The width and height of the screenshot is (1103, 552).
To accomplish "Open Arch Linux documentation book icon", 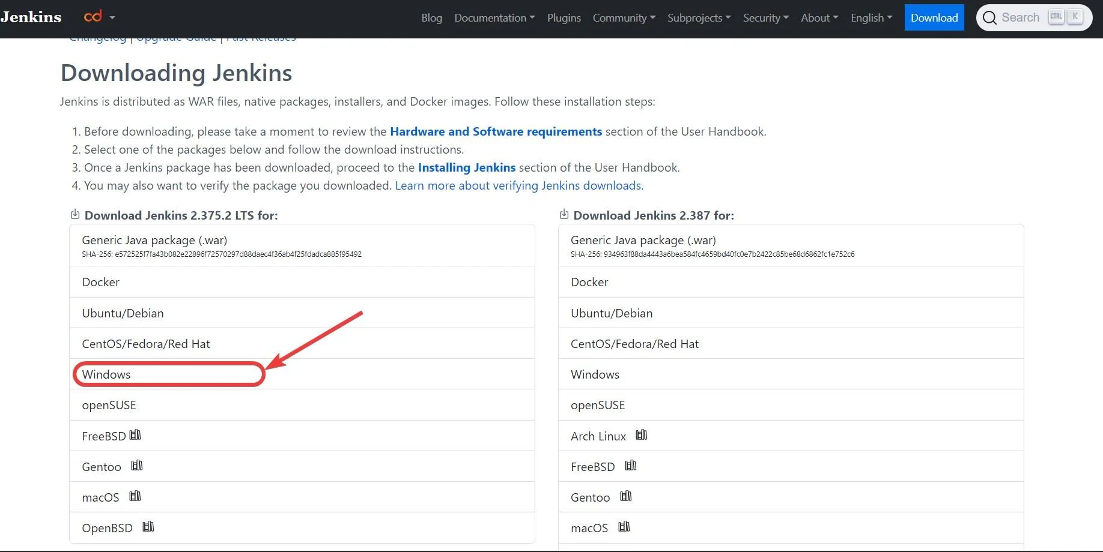I will 640,436.
